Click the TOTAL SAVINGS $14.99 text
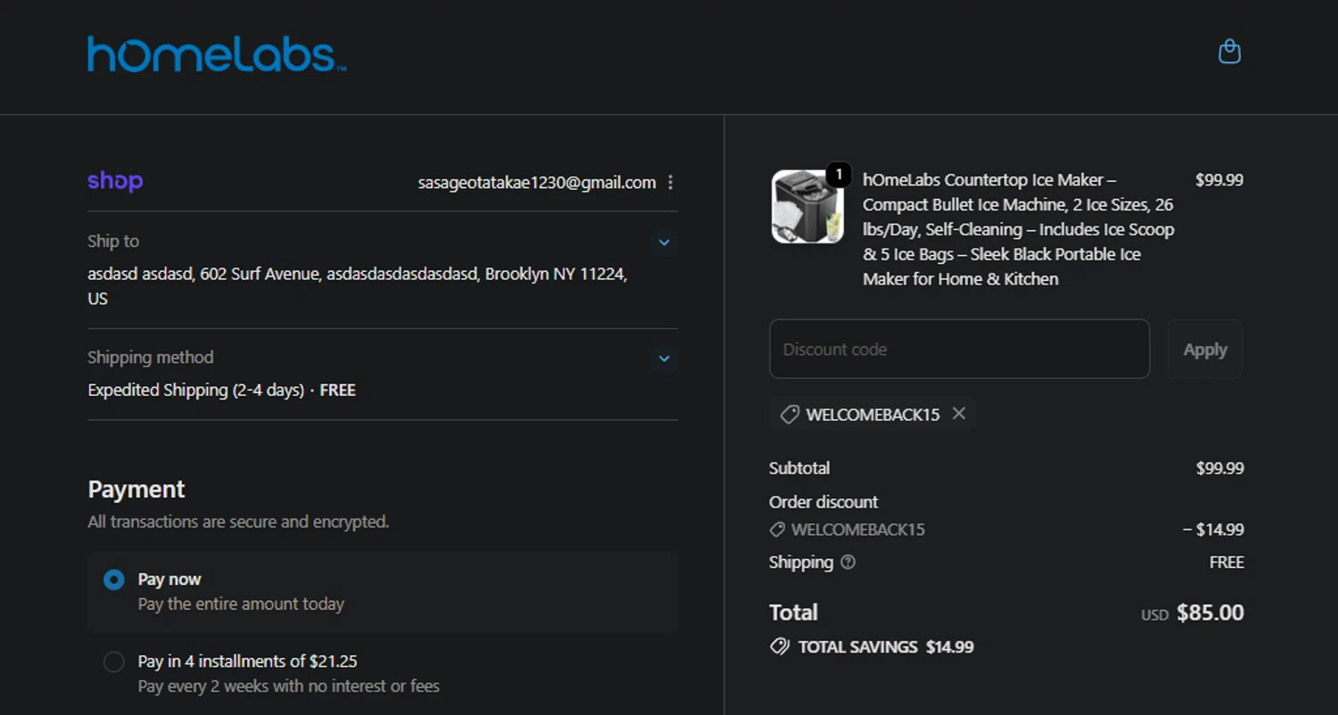The image size is (1338, 715). [886, 647]
